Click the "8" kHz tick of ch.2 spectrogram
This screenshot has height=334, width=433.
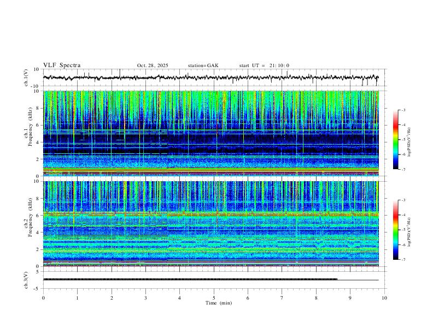[38, 199]
